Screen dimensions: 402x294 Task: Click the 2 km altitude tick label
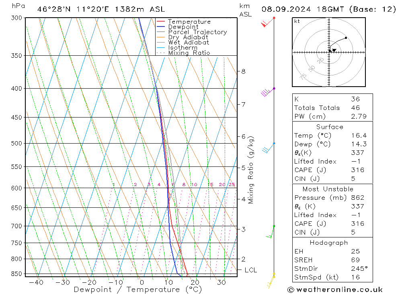(243, 259)
